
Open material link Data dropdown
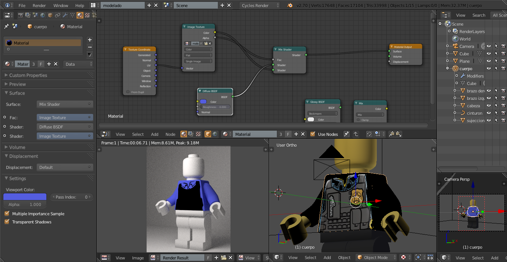coord(78,64)
